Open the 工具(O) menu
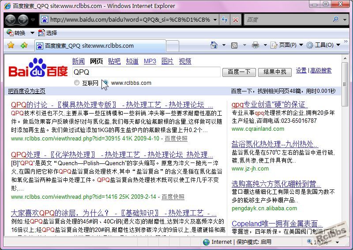Screen dimensions: 353x250 pyautogui.click(x=323, y=45)
